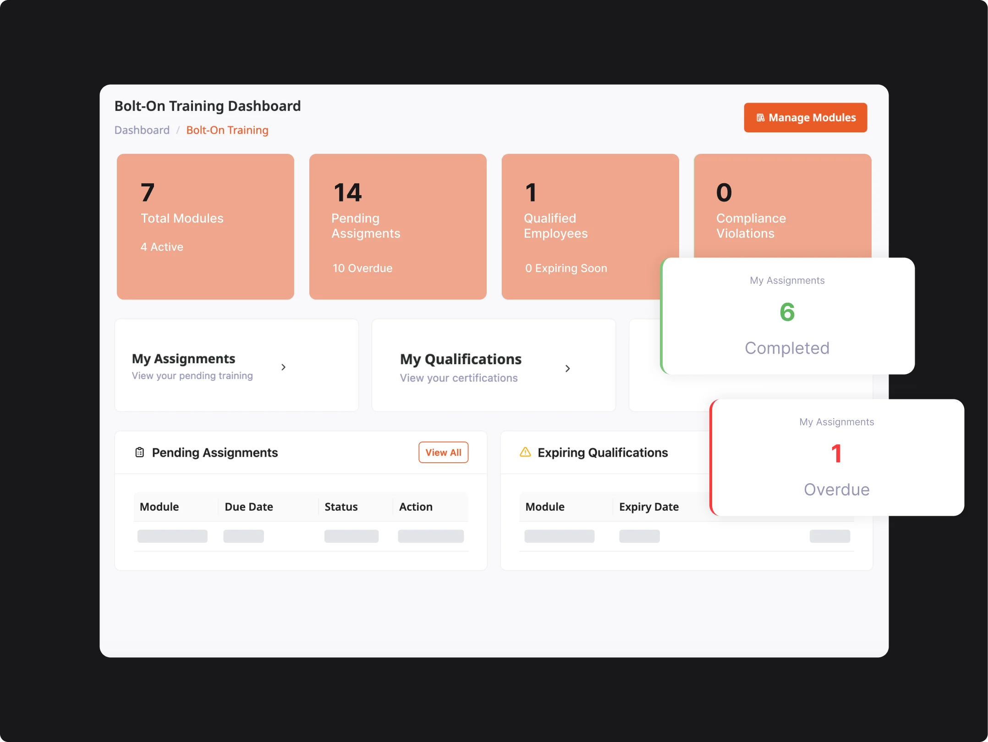Open My Qualifications via its chevron arrow
This screenshot has width=988, height=742.
pyautogui.click(x=568, y=368)
